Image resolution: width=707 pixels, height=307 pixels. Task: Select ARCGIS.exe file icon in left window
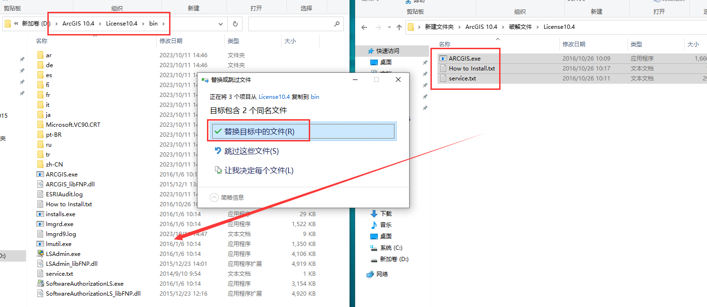coord(40,175)
